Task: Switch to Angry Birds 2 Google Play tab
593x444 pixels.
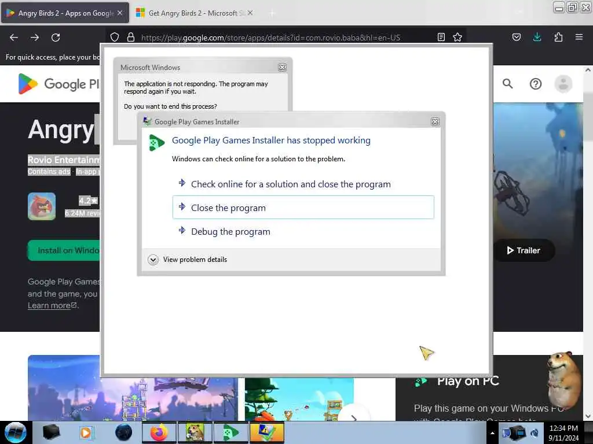Action: [65, 13]
